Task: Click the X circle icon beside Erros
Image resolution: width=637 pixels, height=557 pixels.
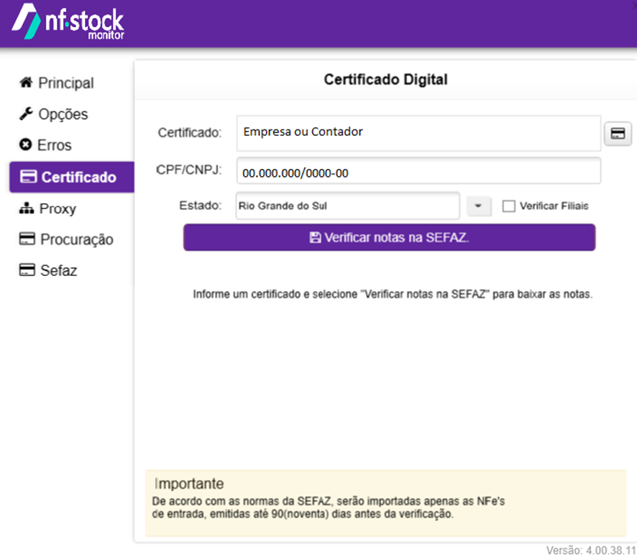Action: (26, 144)
